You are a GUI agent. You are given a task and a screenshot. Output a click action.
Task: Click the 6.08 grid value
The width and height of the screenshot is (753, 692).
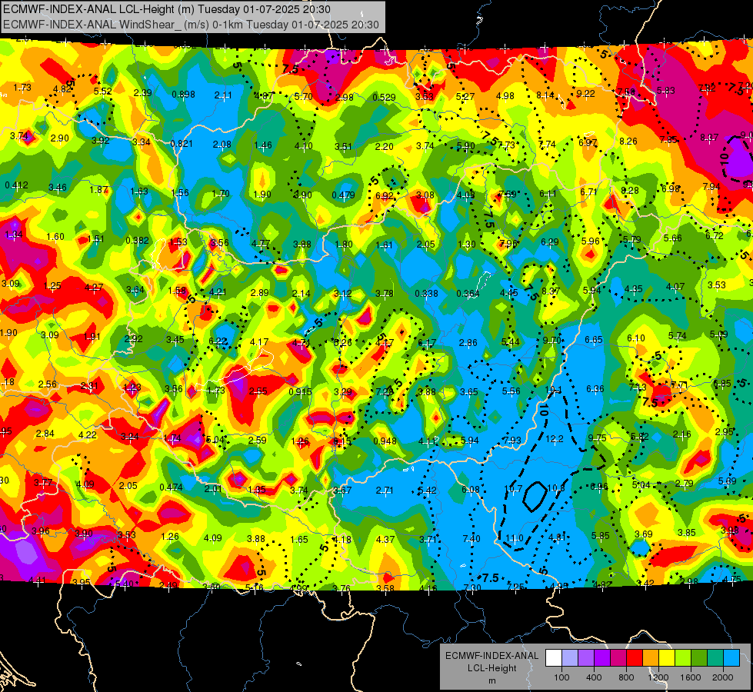pos(471,489)
